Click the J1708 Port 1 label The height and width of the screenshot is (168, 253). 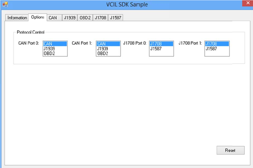(x=190, y=43)
